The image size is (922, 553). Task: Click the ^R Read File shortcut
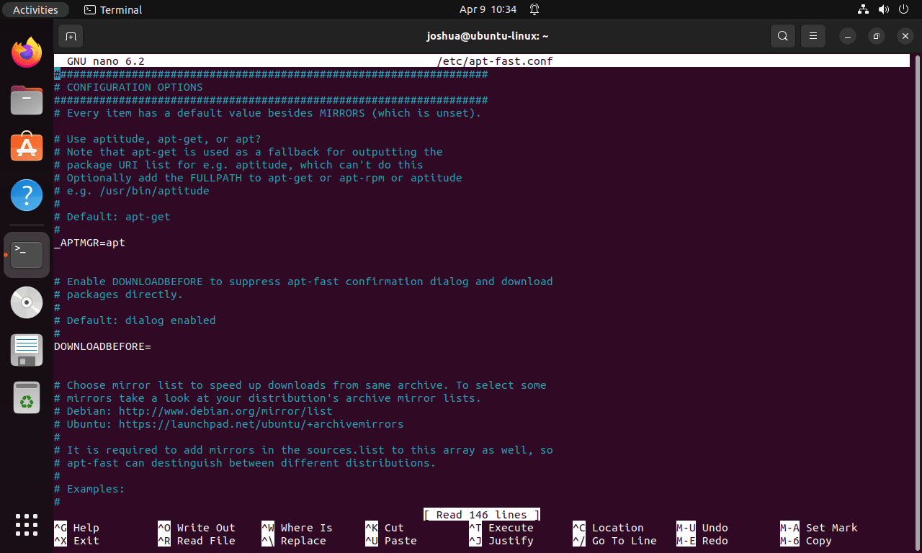pyautogui.click(x=197, y=541)
